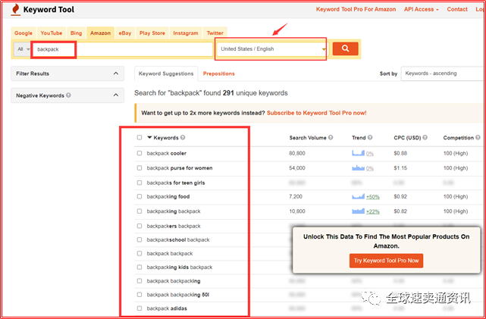Image resolution: width=486 pixels, height=319 pixels.
Task: Click help icon beside Trend header
Action: (371, 138)
